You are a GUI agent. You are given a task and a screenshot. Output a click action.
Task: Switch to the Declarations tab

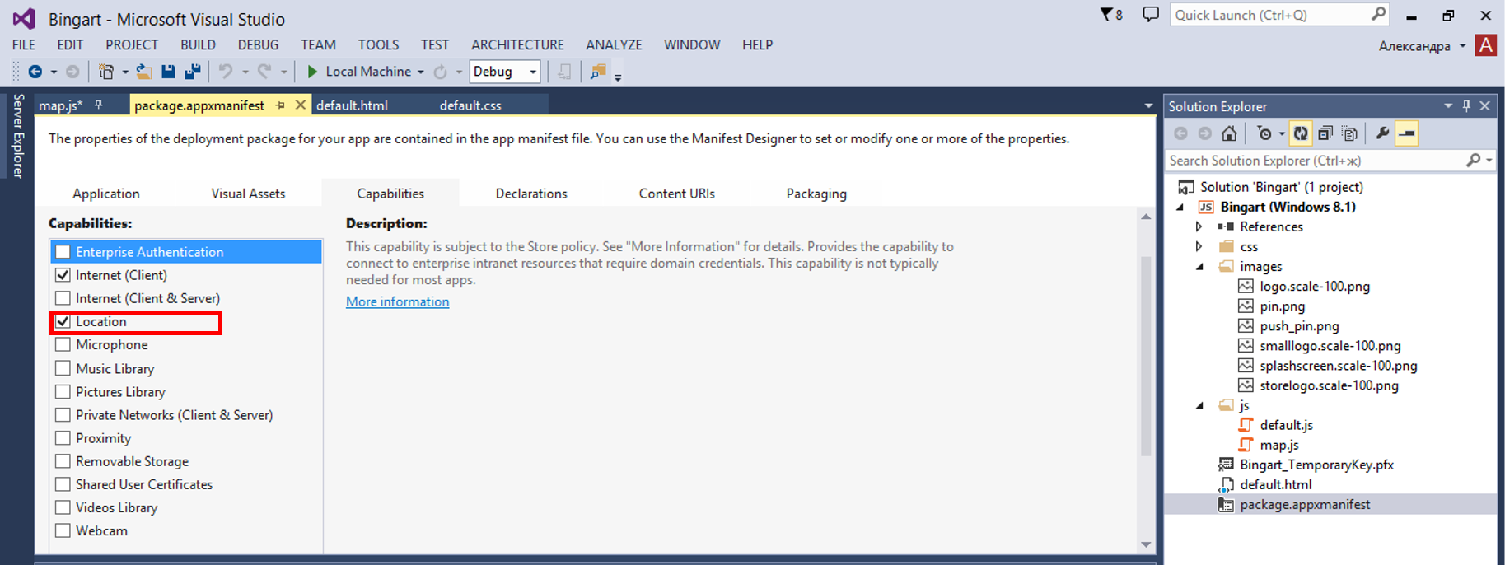531,194
